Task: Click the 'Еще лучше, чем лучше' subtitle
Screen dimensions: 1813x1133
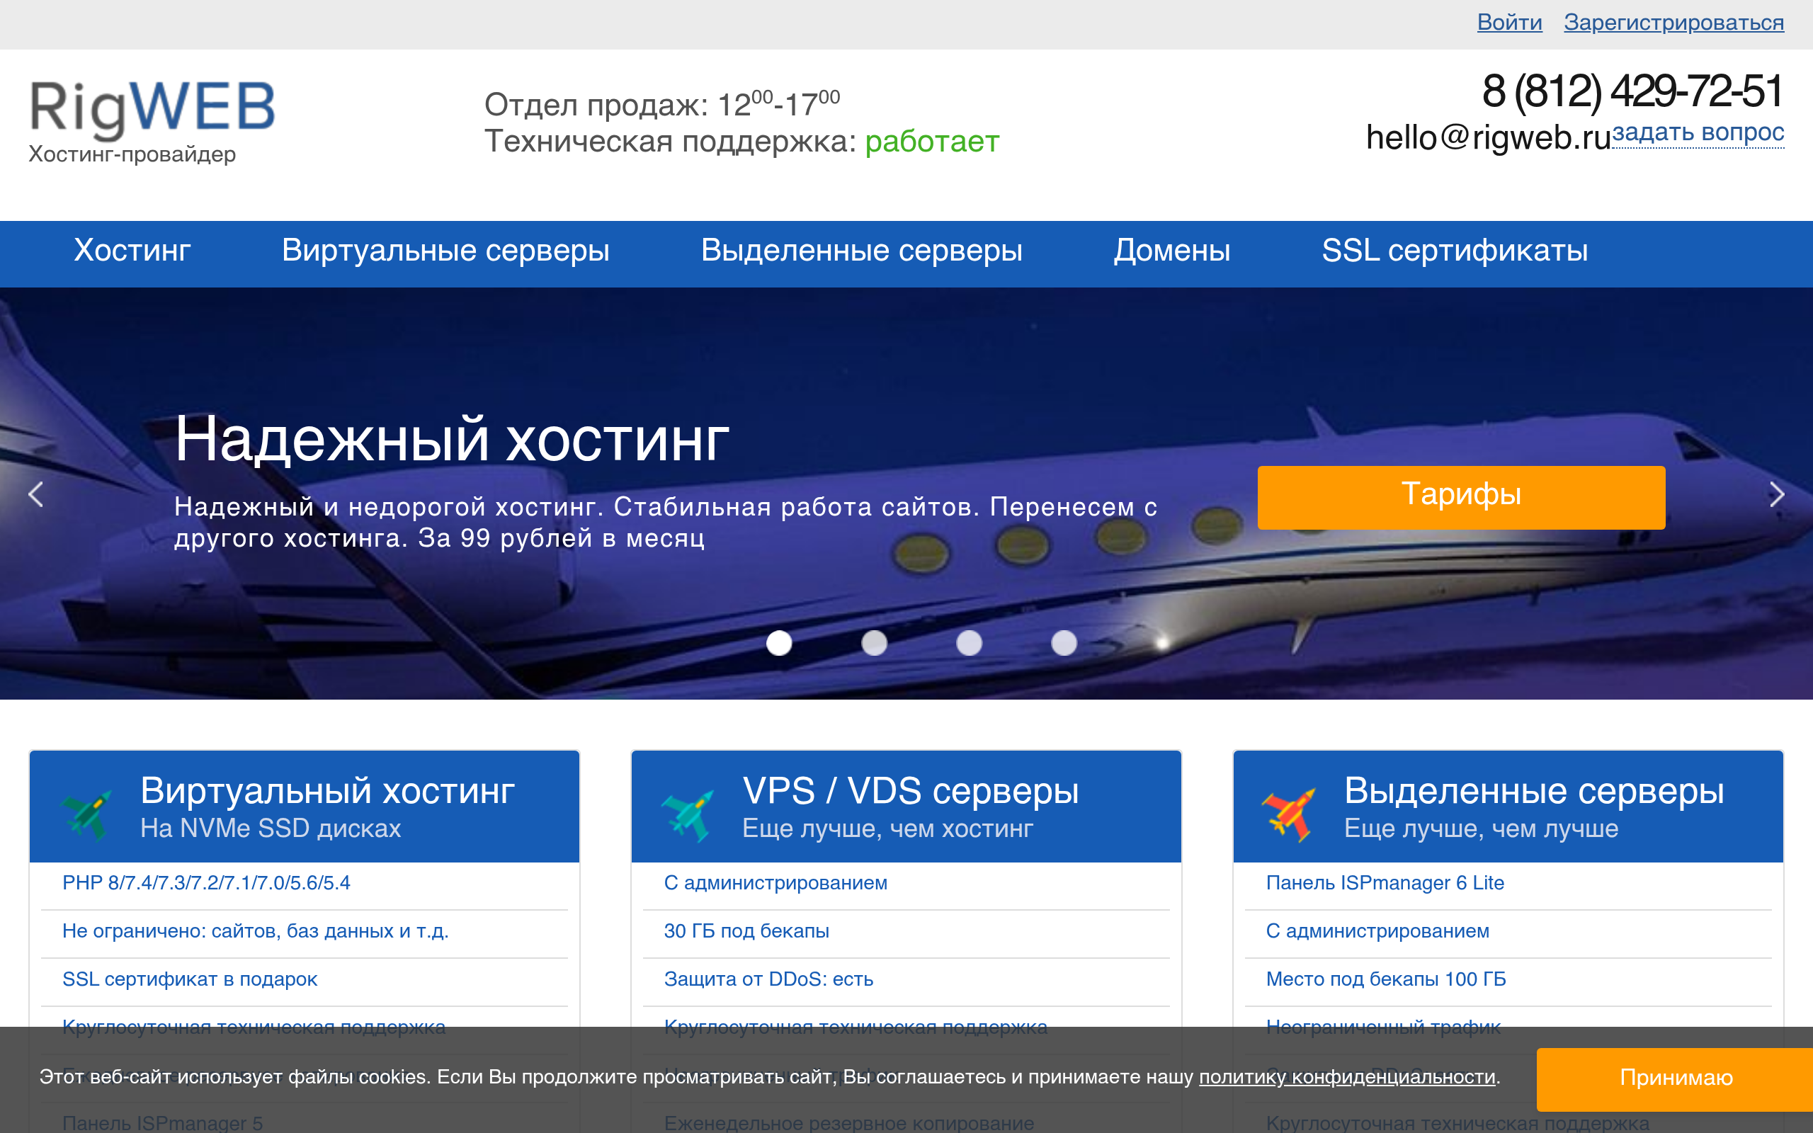Action: click(x=1481, y=829)
